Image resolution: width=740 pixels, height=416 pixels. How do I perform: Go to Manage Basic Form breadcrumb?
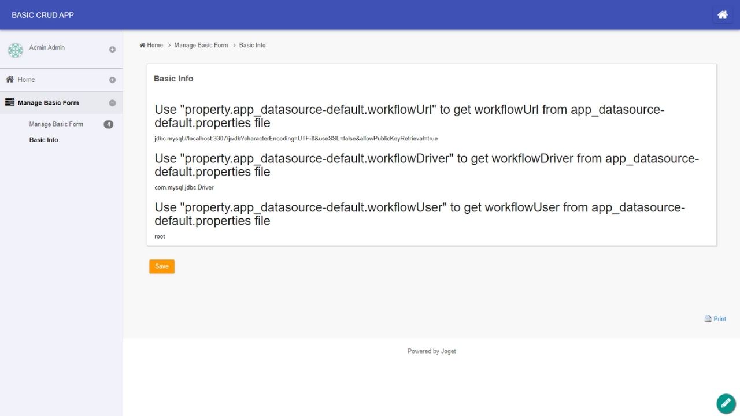tap(201, 45)
